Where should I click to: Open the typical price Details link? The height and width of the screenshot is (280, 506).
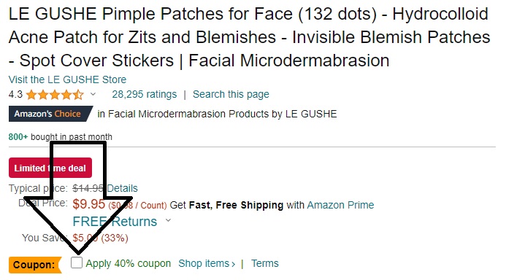tap(123, 188)
